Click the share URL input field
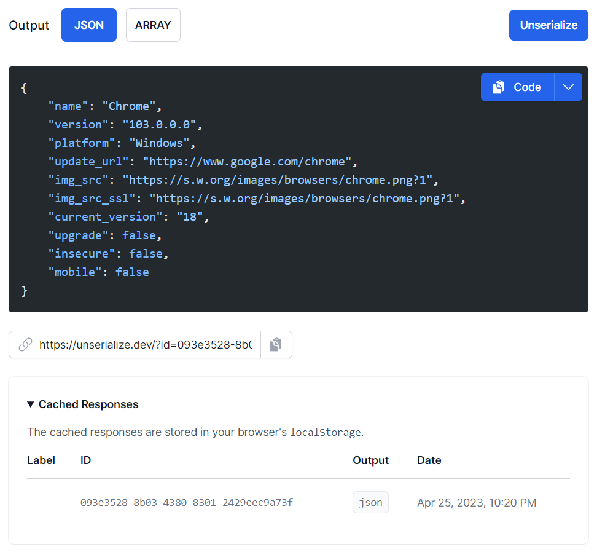This screenshot has width=597, height=552. pyautogui.click(x=146, y=345)
